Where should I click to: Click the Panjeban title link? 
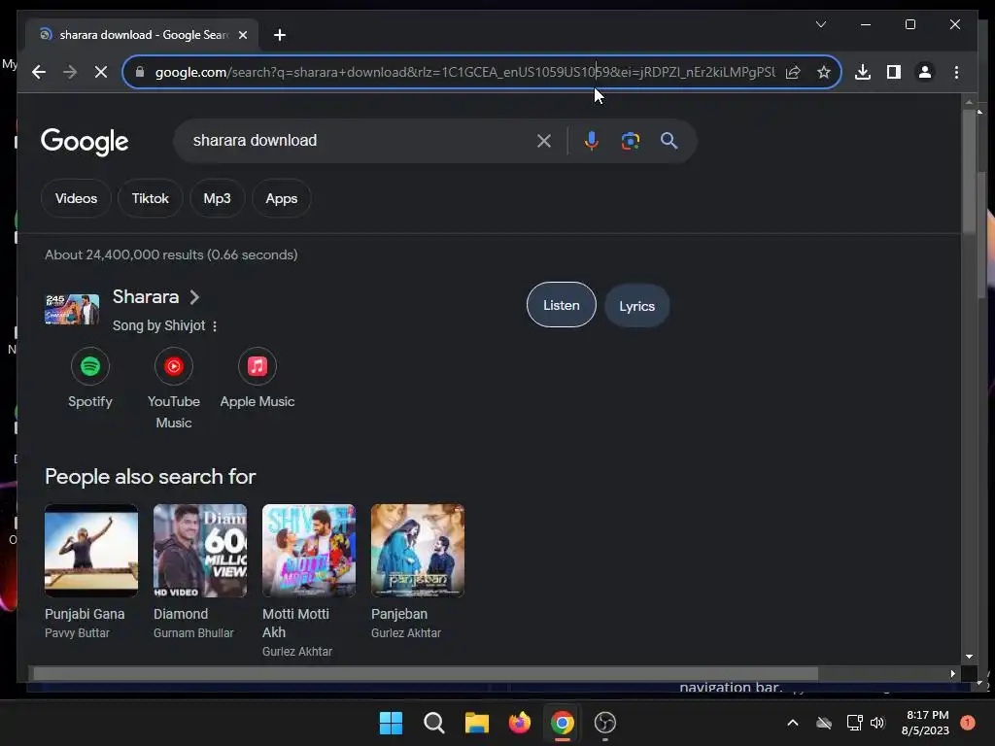click(399, 614)
